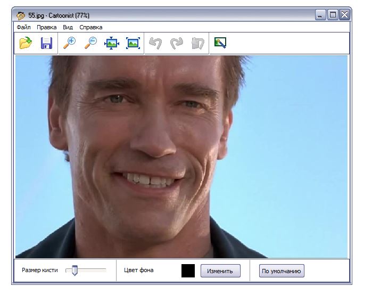Screen dimensions: 372x295
Task: Undo last action arrow icon
Action: pos(155,43)
